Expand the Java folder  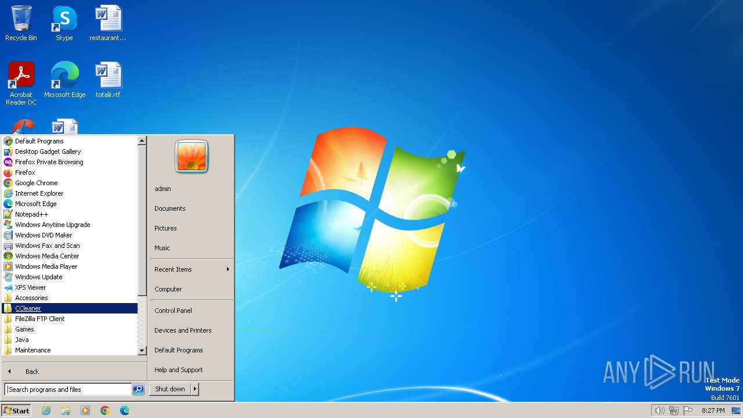[x=70, y=340]
